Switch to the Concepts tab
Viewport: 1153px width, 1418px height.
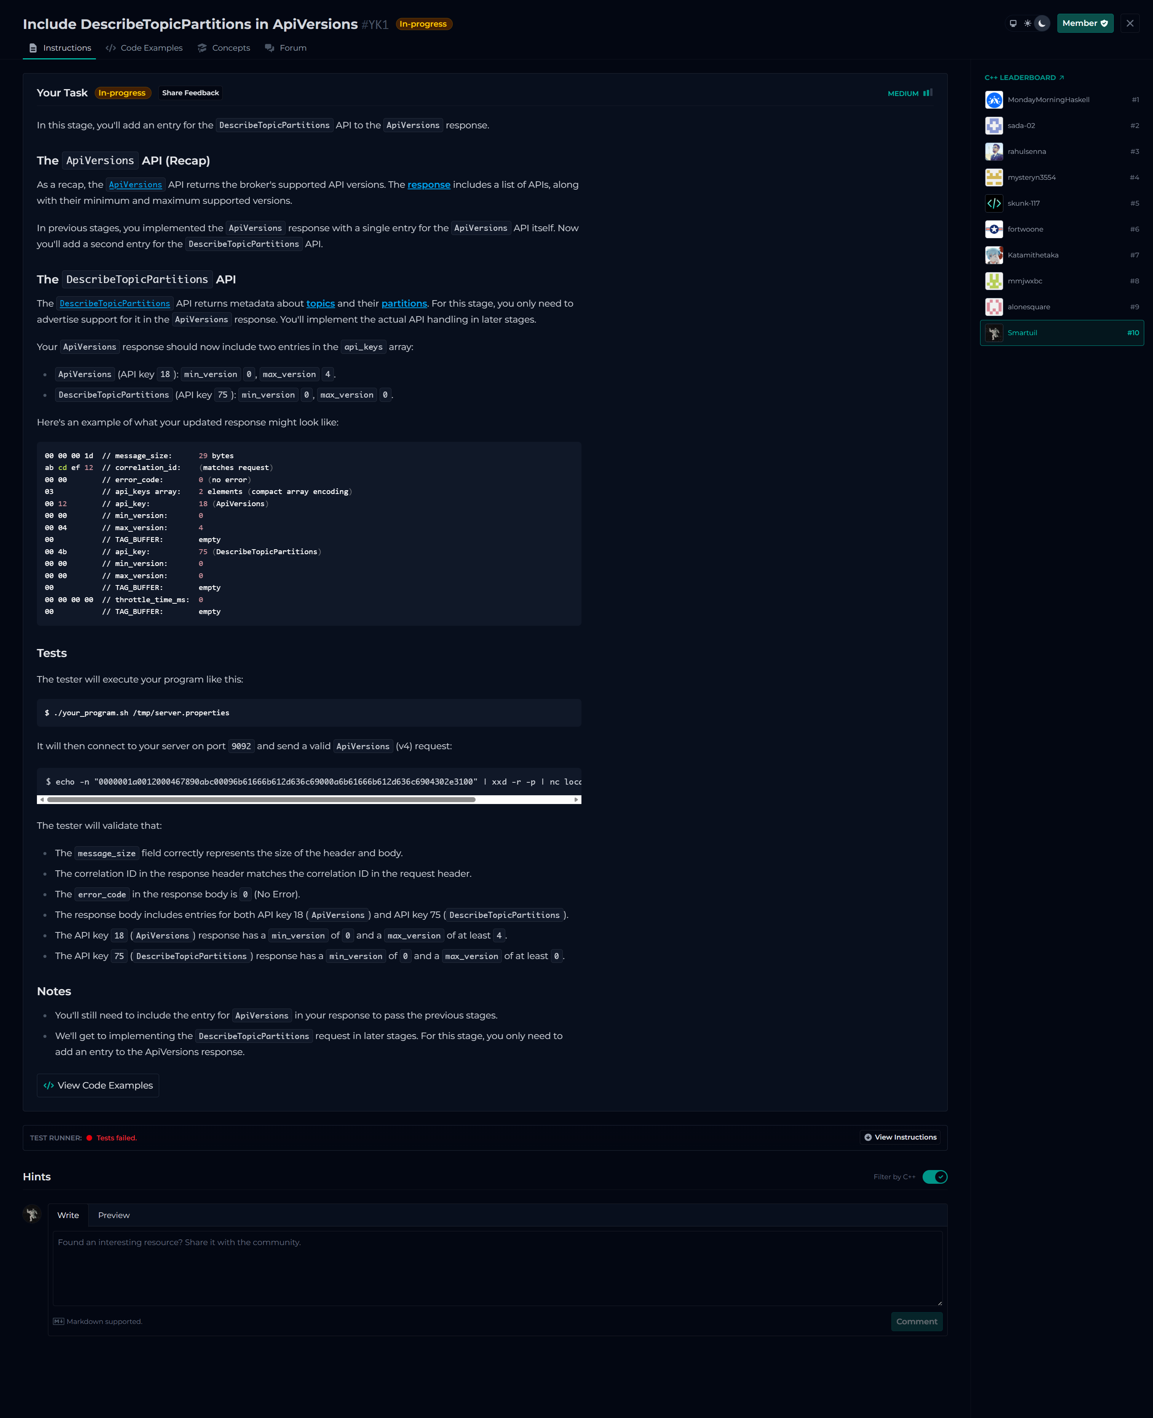[224, 48]
